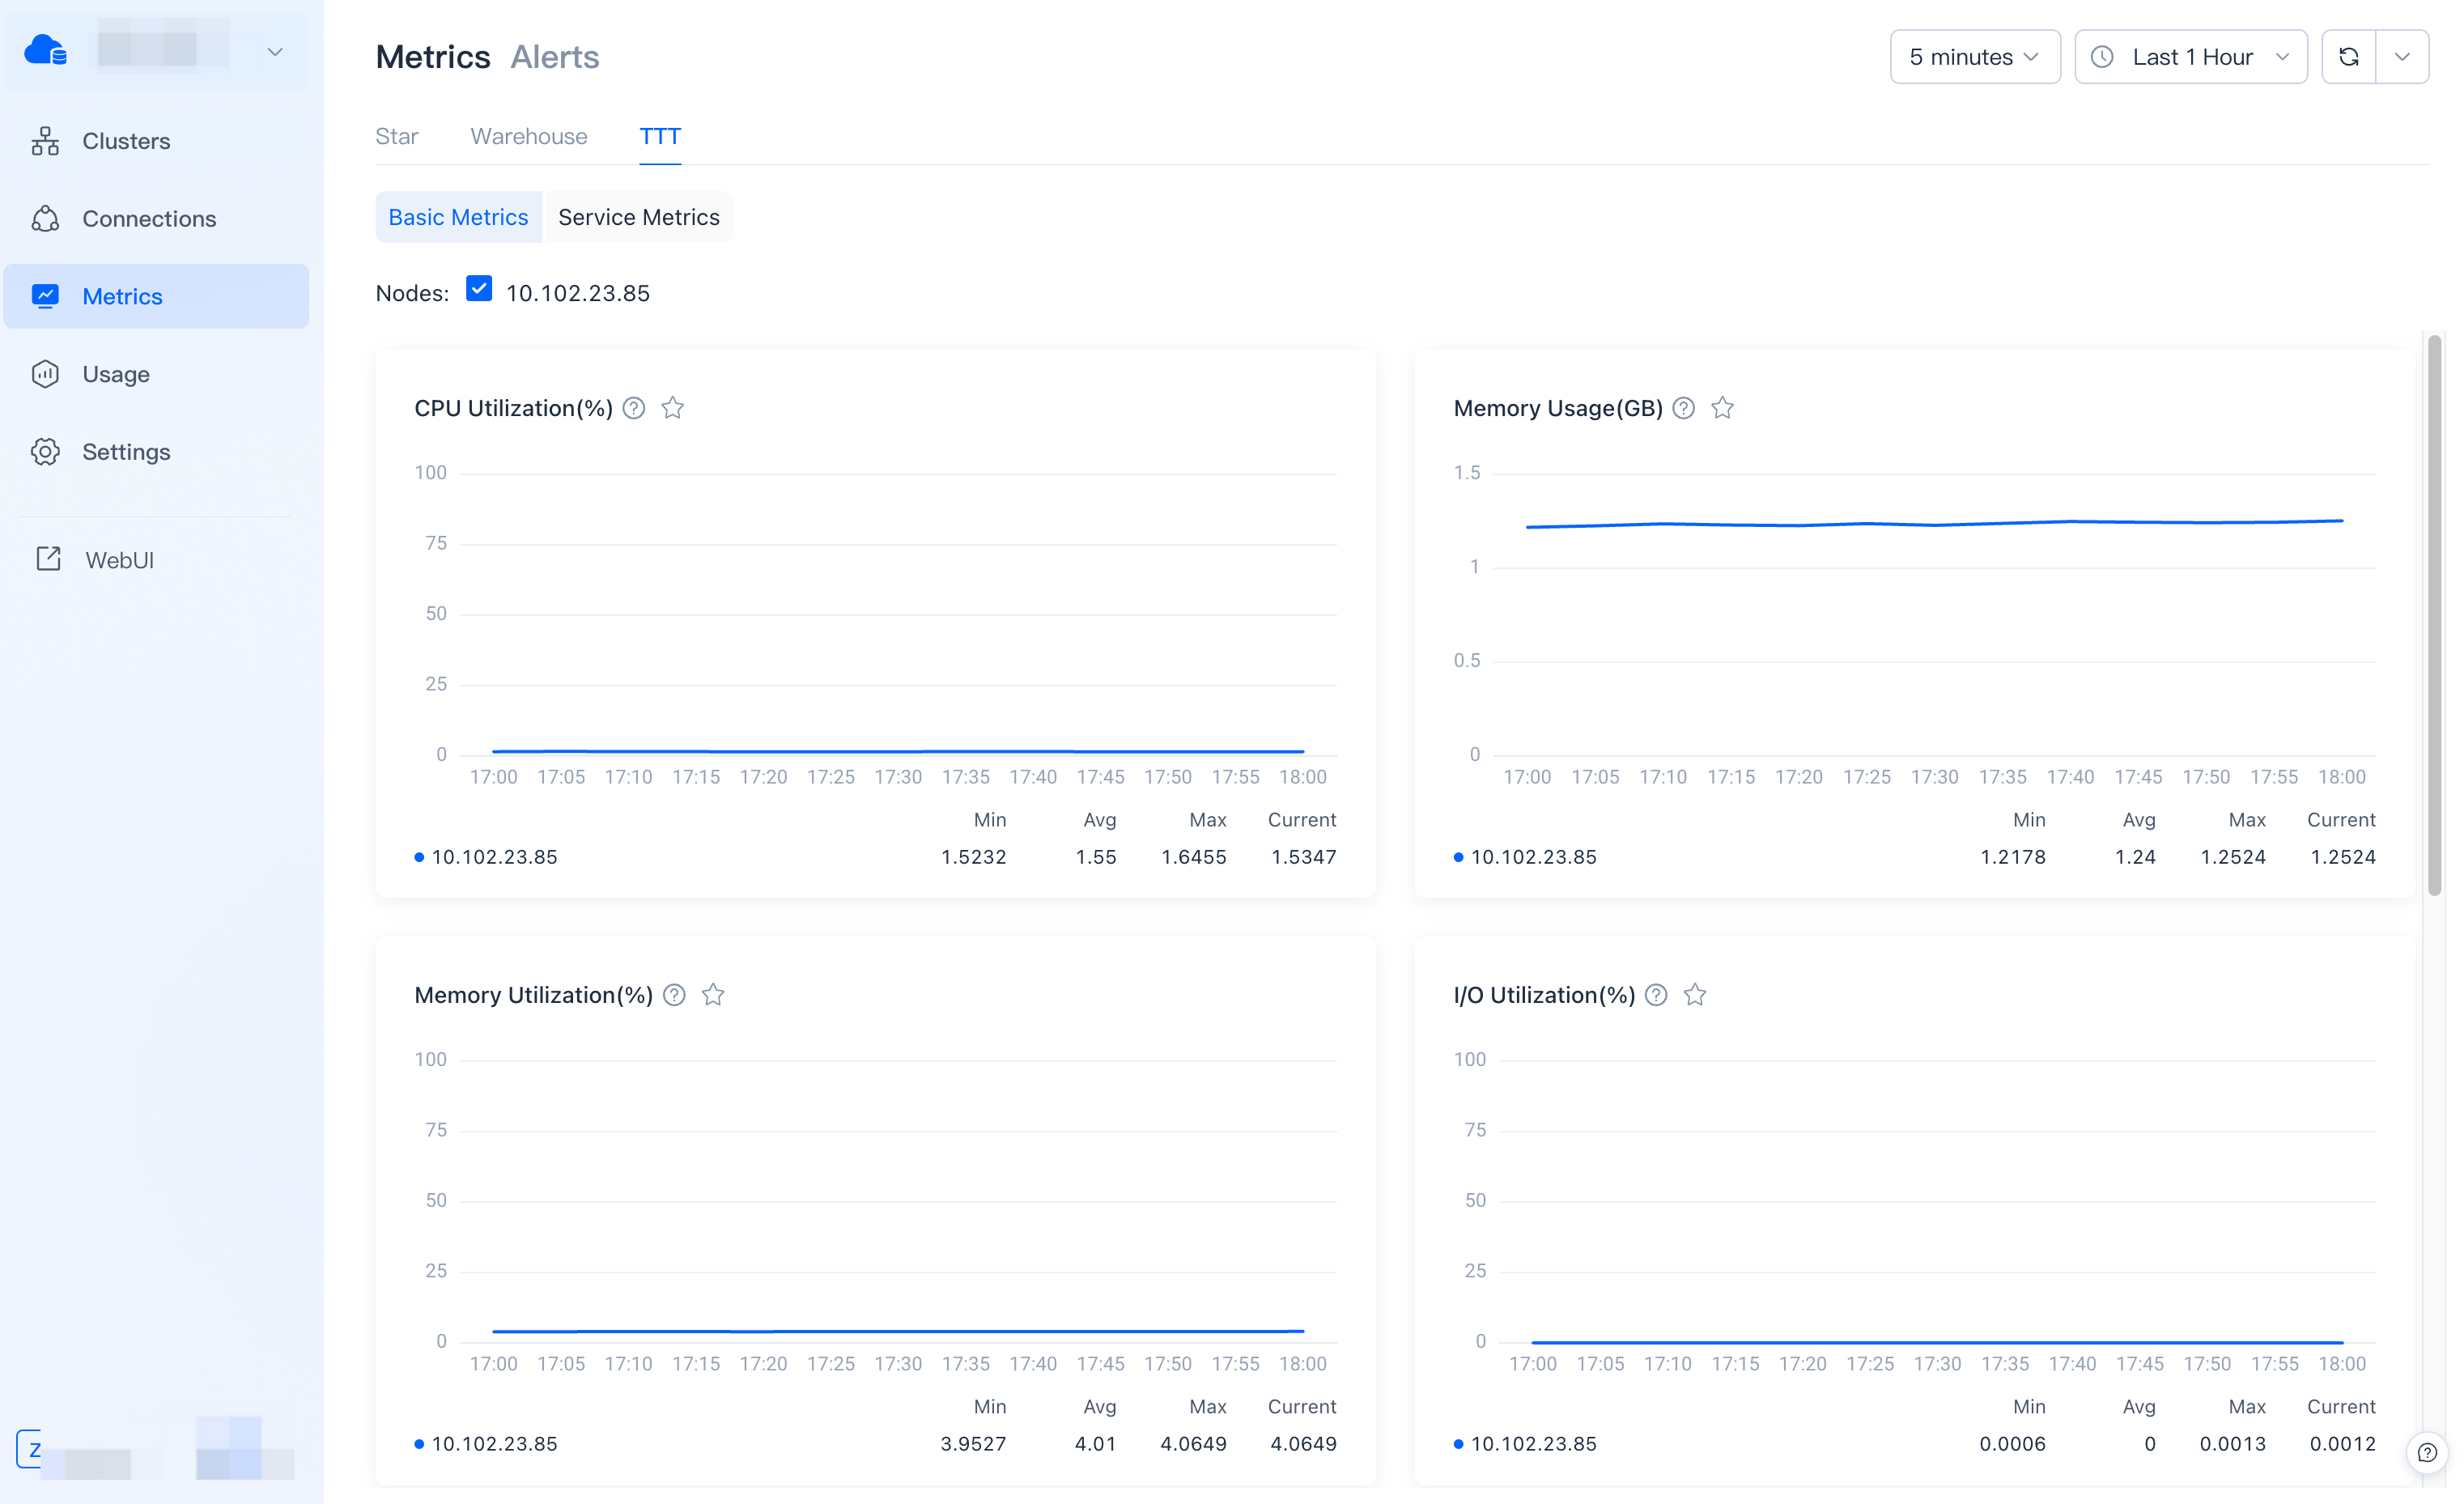
Task: Open the 5 minutes interval dropdown
Action: 1974,56
